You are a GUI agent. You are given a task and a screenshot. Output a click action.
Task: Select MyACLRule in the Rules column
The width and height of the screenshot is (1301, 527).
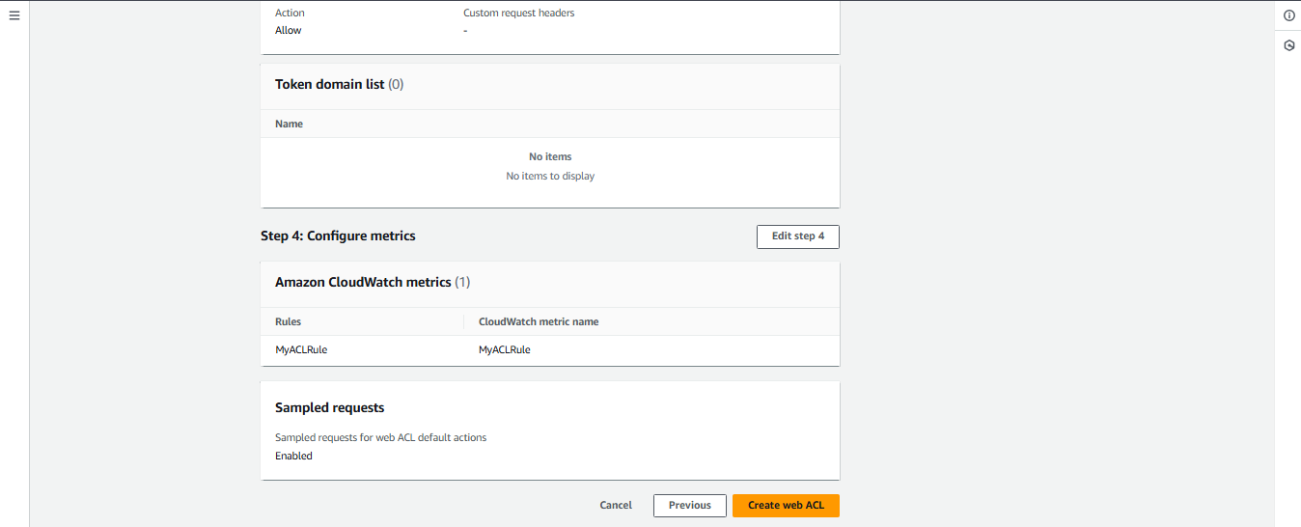(301, 349)
